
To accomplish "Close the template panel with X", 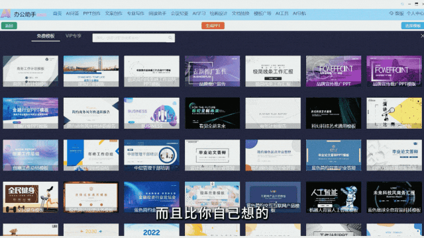I will [x=422, y=36].
